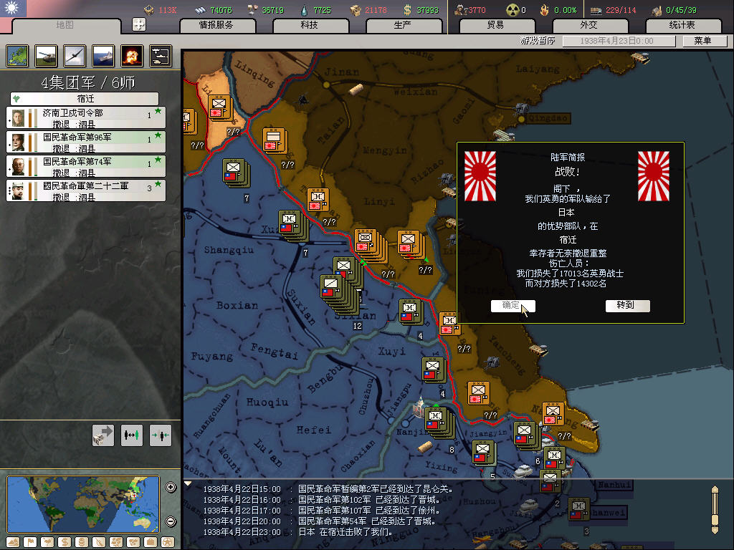Click the money (dollar) resource indicator

click(x=421, y=10)
